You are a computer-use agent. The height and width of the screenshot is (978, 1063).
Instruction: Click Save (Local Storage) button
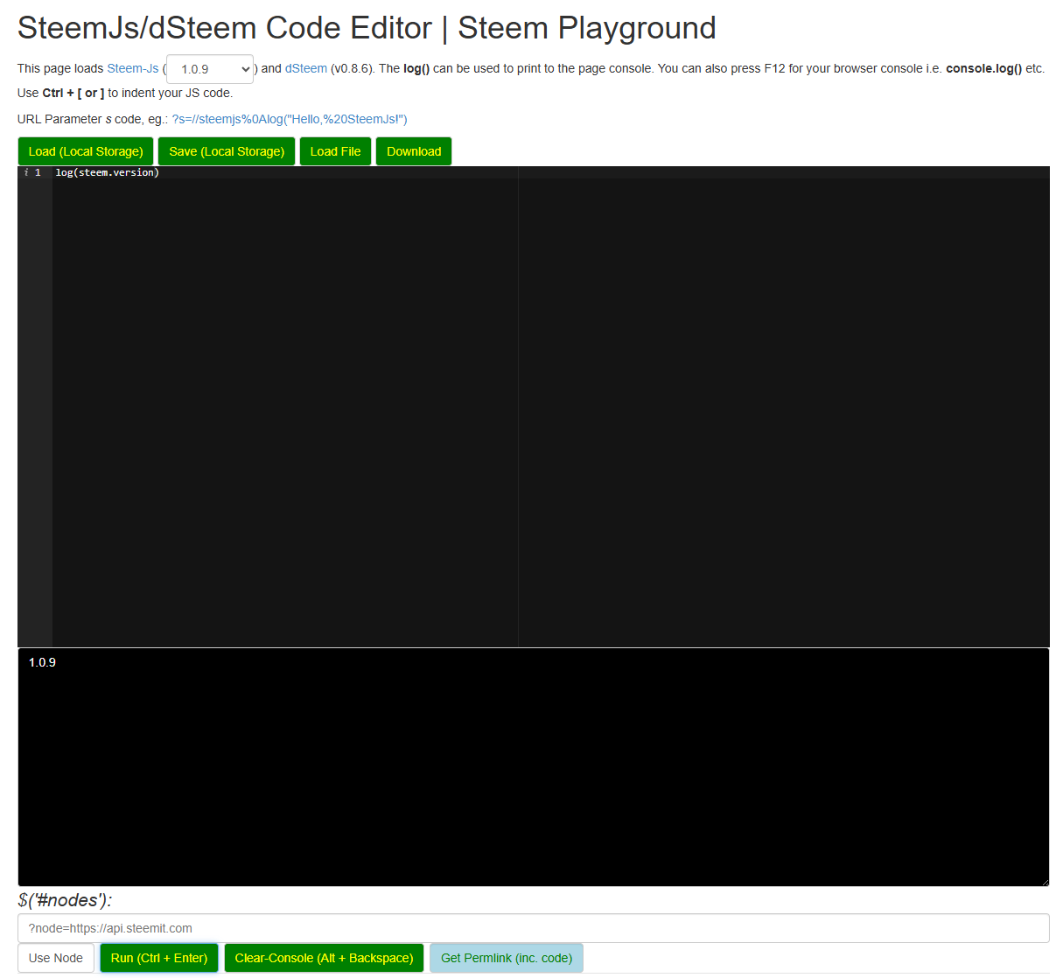pos(227,151)
